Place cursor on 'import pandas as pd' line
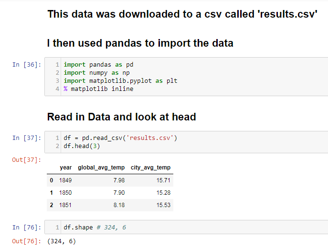 [x=98, y=65]
